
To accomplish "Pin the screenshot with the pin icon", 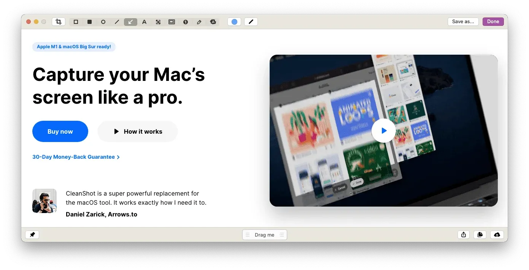I will point(32,235).
